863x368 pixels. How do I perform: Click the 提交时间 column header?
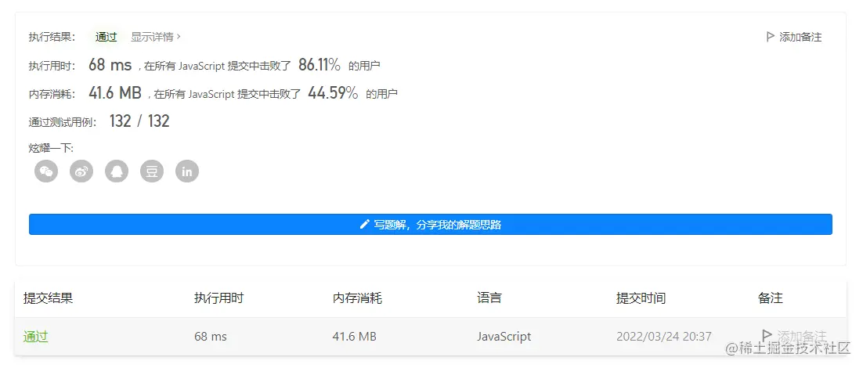pos(641,298)
